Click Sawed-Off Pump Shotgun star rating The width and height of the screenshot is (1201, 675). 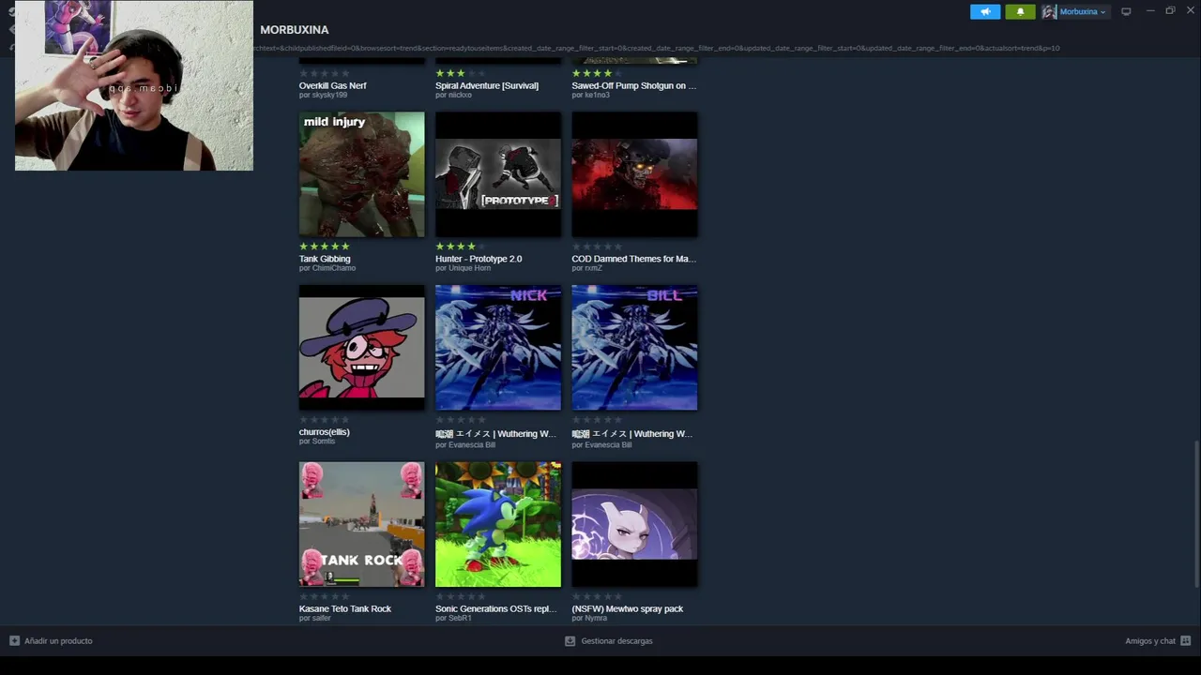[x=598, y=73]
